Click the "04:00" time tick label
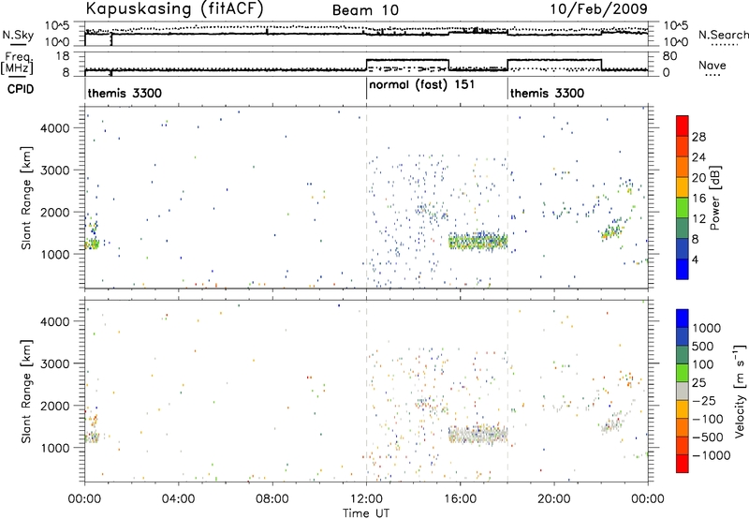Screen dimensions: 749x519 (178, 499)
